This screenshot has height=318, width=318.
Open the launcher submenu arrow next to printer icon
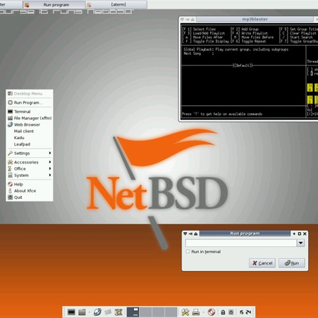203,312
